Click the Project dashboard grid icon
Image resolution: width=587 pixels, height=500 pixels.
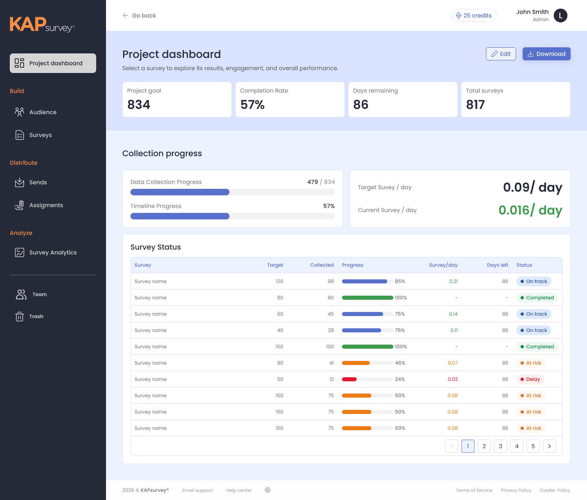pyautogui.click(x=19, y=63)
